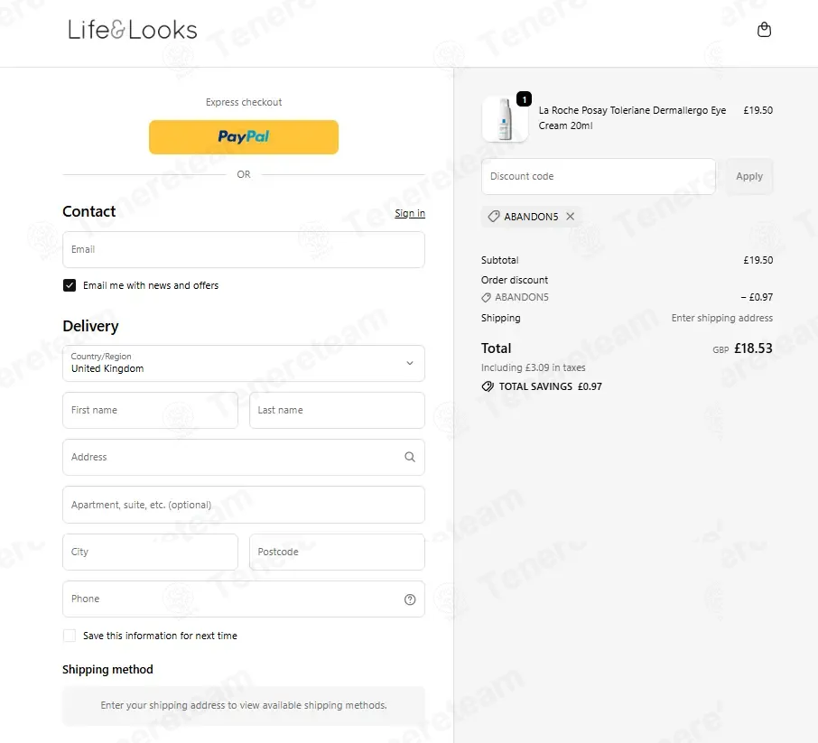This screenshot has width=818, height=743.
Task: Focus the Email input field
Action: coord(244,249)
